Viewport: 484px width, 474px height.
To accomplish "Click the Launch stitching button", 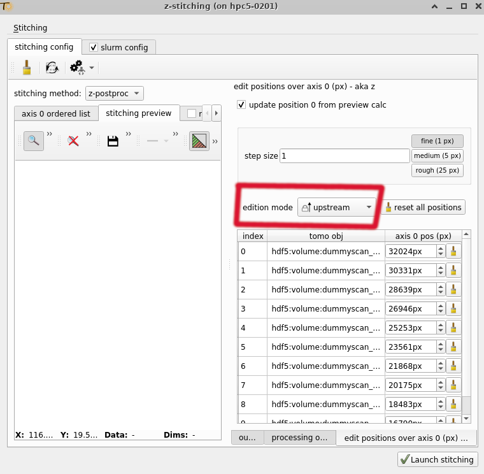I will tap(438, 459).
